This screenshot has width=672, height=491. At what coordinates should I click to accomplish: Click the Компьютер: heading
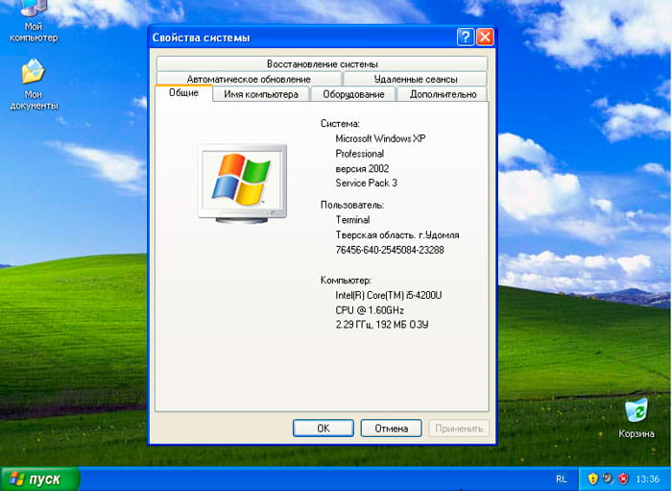346,281
